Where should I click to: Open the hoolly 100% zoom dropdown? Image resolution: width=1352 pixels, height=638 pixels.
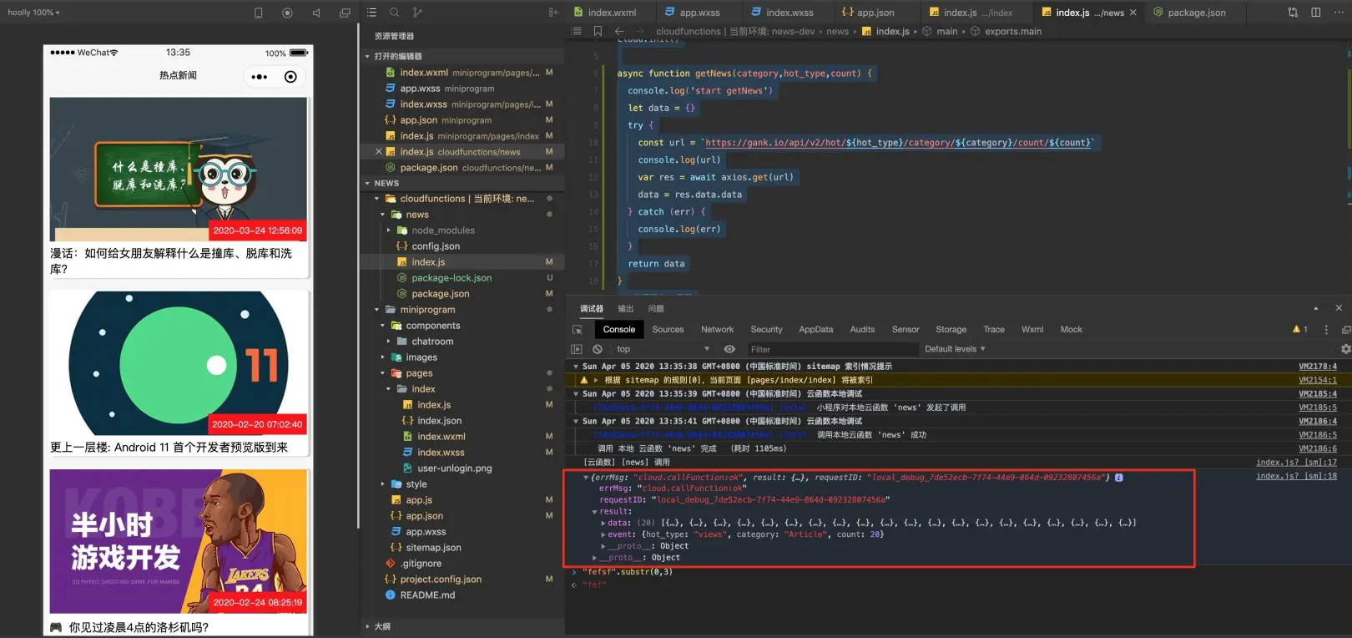[x=33, y=13]
